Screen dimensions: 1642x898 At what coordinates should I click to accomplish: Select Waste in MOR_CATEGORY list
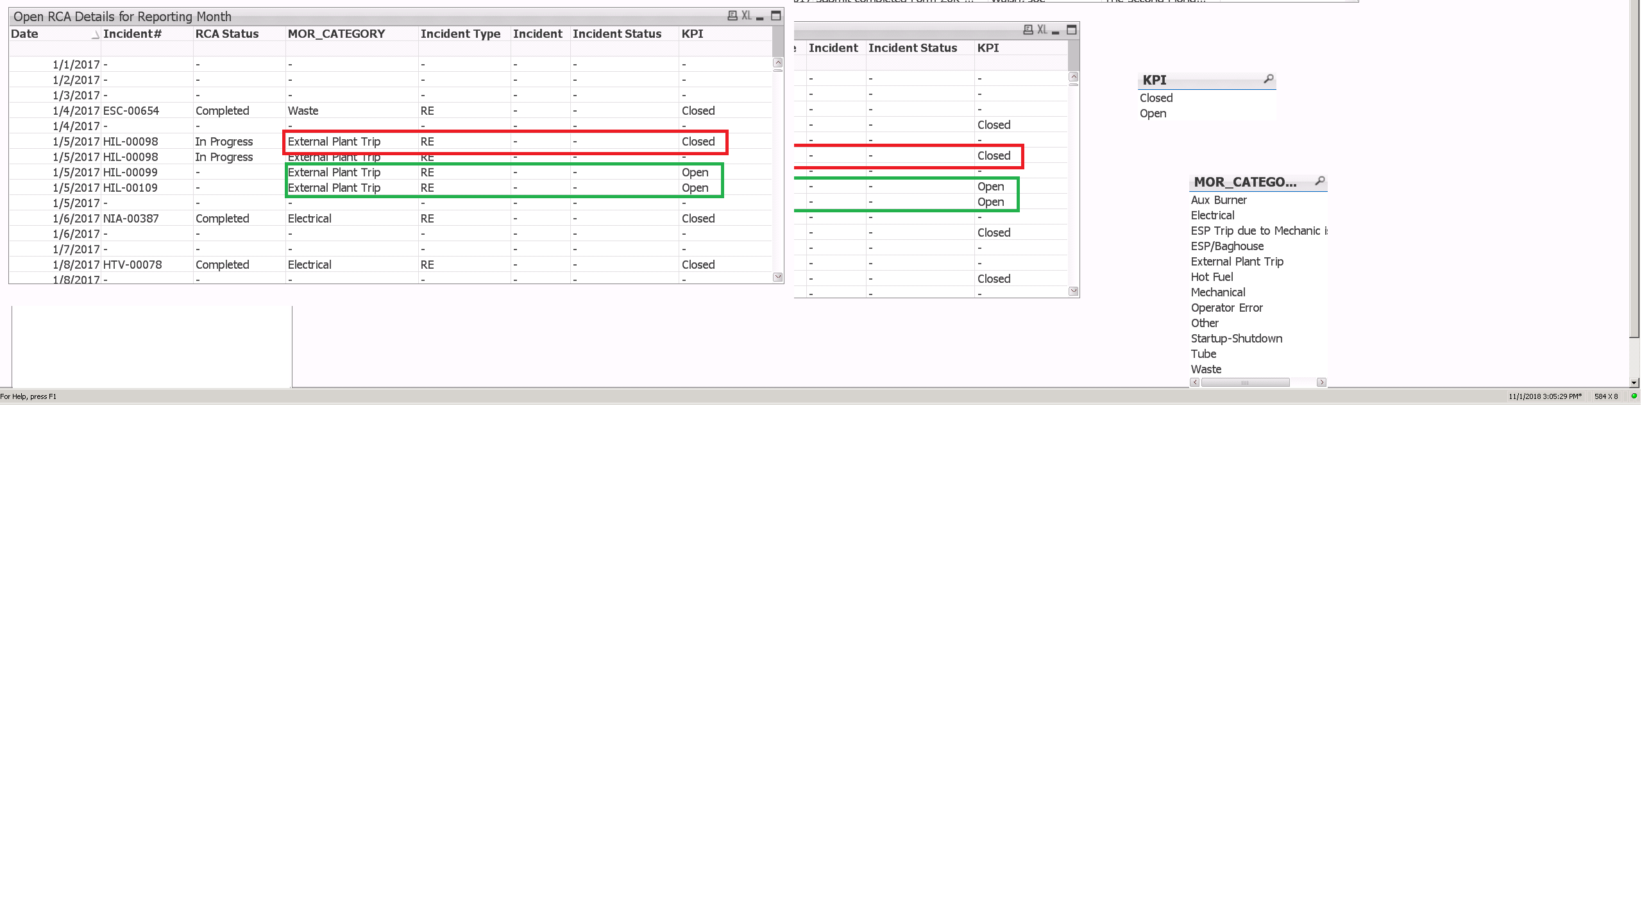pos(1206,369)
